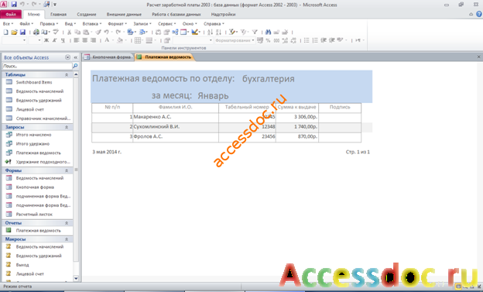483x292 pixels.
Task: Switch to the Создание ribbon tab
Action: pyautogui.click(x=87, y=15)
